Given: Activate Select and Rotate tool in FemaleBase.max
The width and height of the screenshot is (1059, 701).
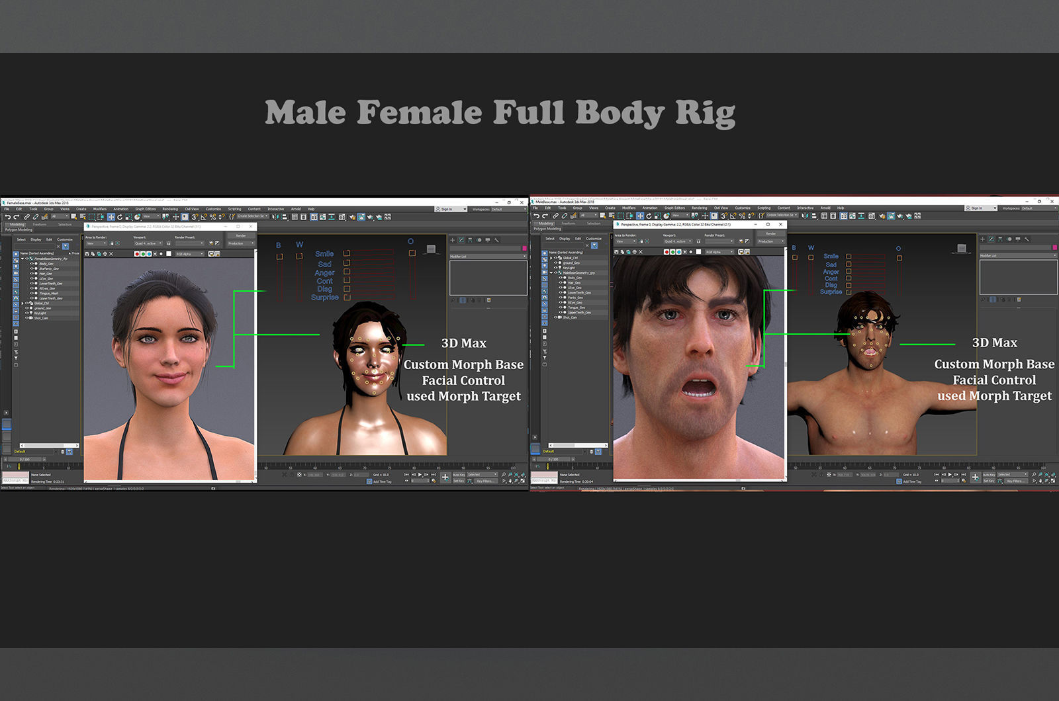Looking at the screenshot, I should click(120, 217).
